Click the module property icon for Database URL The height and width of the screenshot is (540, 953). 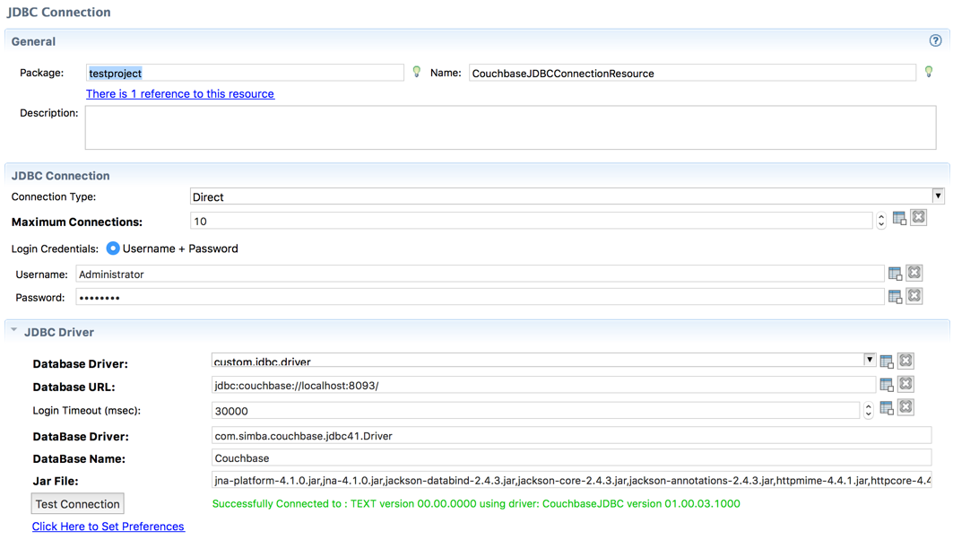tap(887, 383)
